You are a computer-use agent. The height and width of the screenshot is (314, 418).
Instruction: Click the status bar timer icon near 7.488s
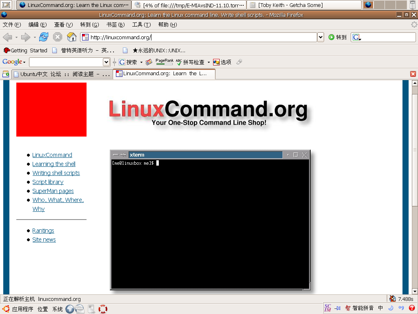pos(392,298)
